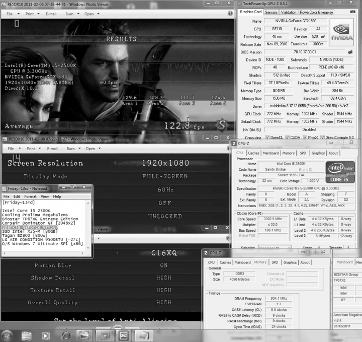Open Notepad Help menu
This screenshot has height=342, width=362.
(x=57, y=196)
